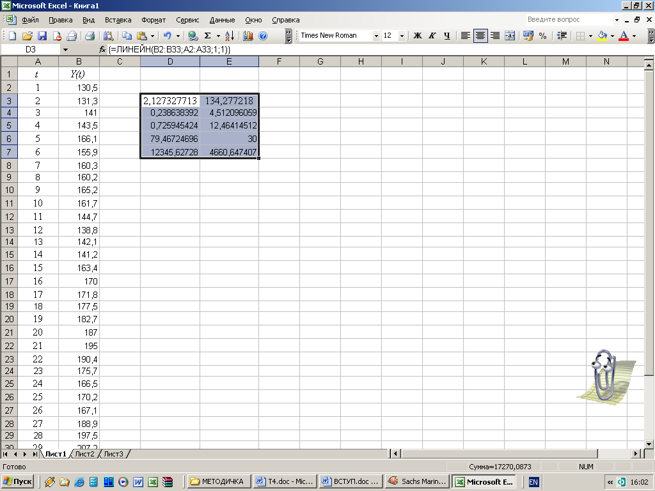Screen dimensions: 655x491
Task: Click the Permission restricted-access document icon
Action: coord(57,36)
